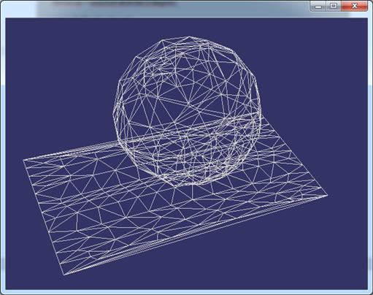373x295 pixels.
Task: Select the midpoint of plane's short left edge
Action: (44, 218)
